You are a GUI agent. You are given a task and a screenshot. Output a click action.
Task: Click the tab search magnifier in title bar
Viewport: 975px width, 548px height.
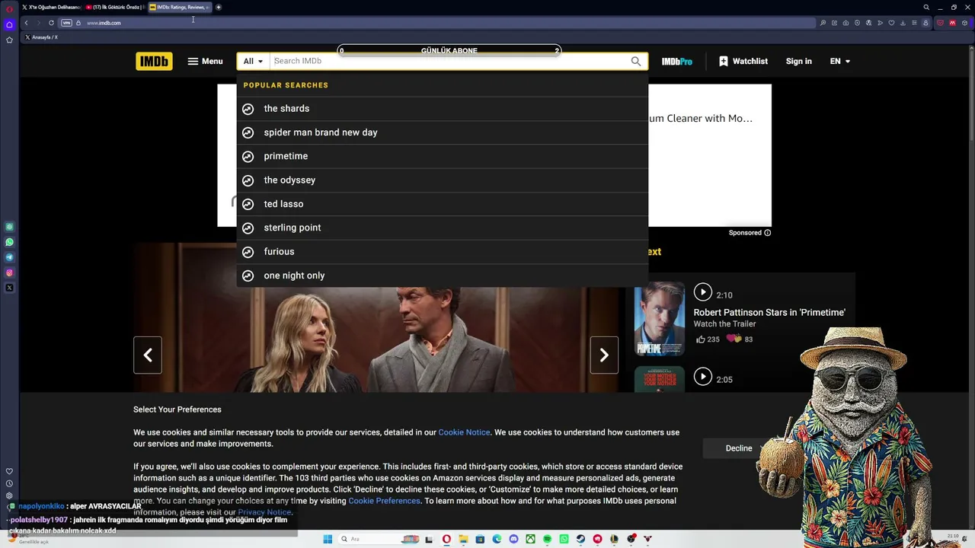pos(926,8)
